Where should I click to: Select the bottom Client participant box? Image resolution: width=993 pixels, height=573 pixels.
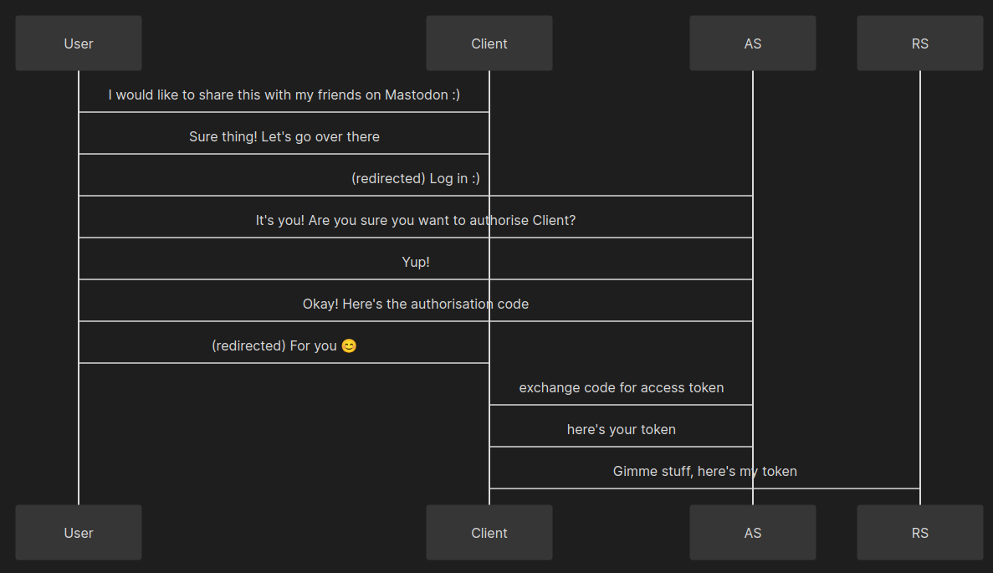pyautogui.click(x=489, y=533)
